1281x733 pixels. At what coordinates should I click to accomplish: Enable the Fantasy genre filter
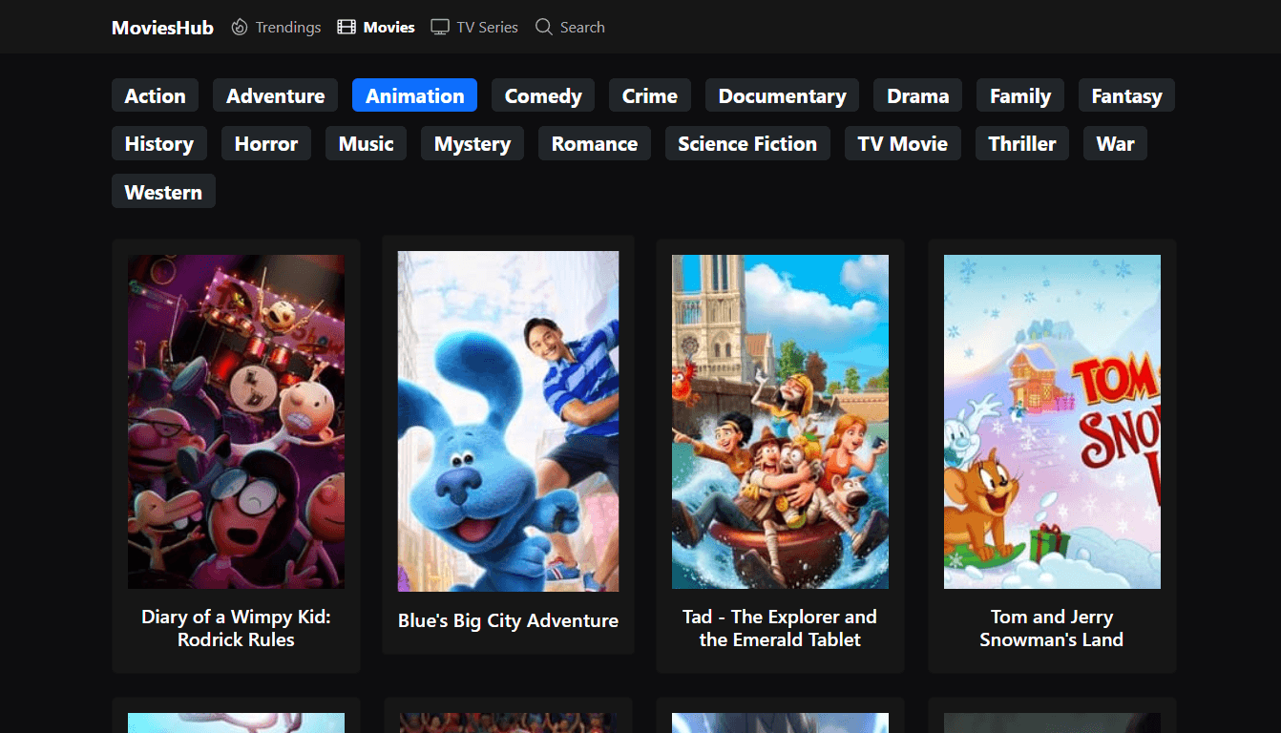[1126, 95]
